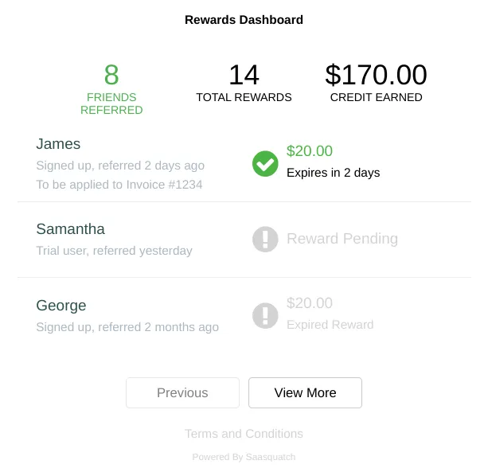Click the Expired Reward label for George
This screenshot has width=488, height=472.
click(330, 325)
